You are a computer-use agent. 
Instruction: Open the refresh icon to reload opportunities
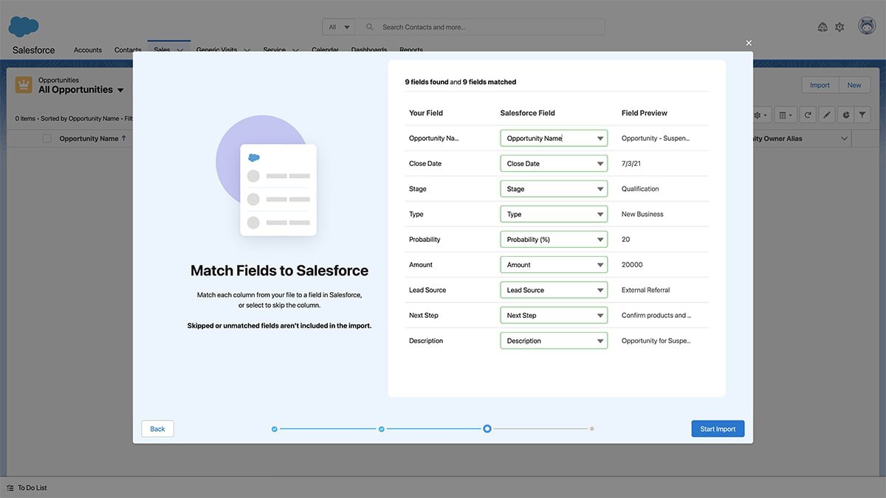[807, 114]
